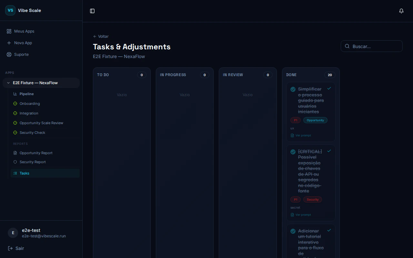This screenshot has height=258, width=413.
Task: Select the Tasks checklist icon
Action: (15, 173)
